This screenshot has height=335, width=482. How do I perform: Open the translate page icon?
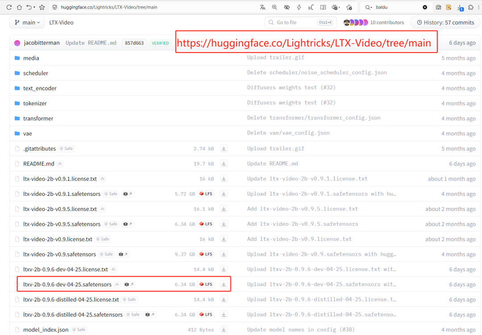pos(262,7)
